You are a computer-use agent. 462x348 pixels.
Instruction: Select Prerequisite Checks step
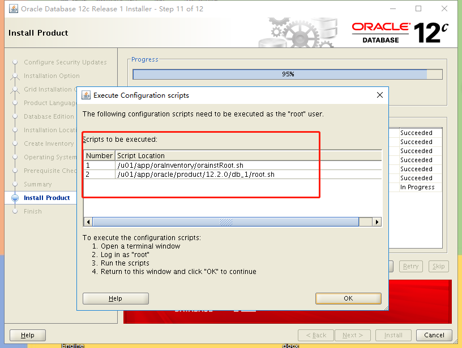click(x=50, y=171)
